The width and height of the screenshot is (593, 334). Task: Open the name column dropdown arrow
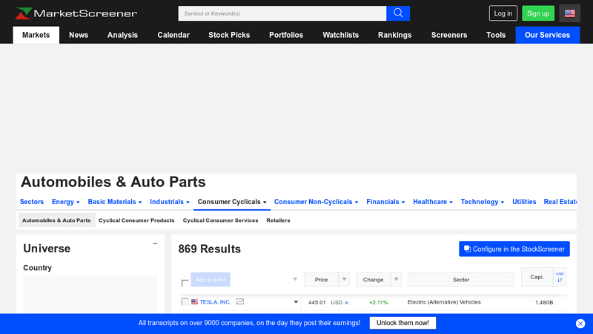(x=295, y=280)
